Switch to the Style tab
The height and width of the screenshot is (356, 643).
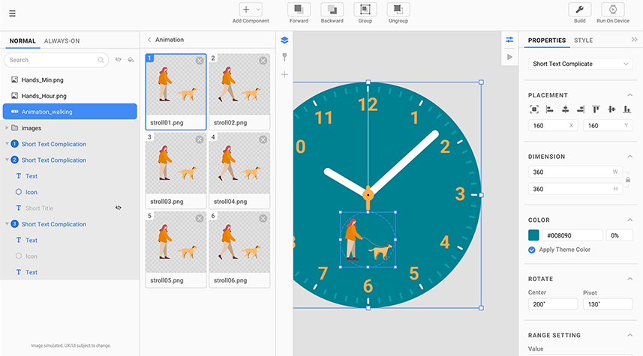click(x=583, y=40)
